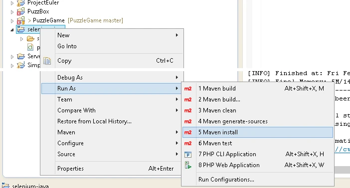Select PuzzBox project label

coord(38,11)
